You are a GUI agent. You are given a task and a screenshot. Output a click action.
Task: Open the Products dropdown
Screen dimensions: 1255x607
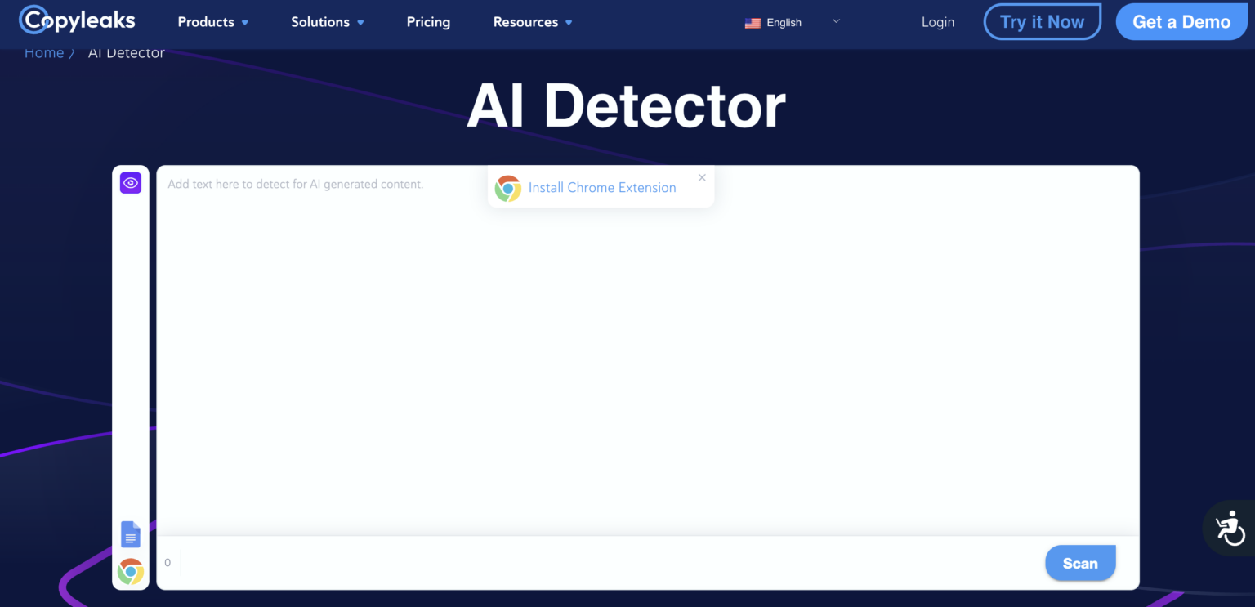pos(212,22)
